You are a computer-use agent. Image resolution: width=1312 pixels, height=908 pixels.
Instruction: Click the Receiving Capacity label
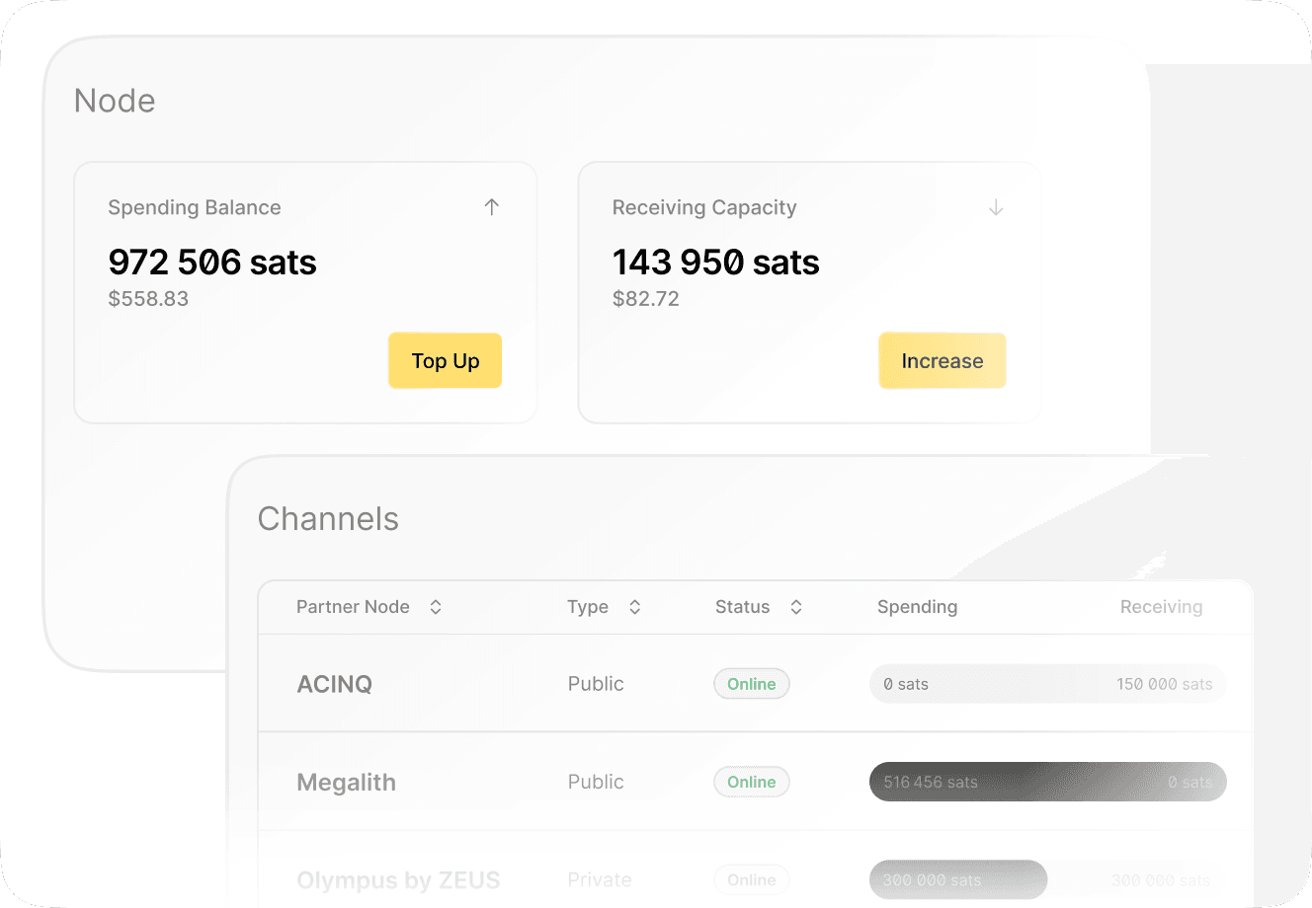click(x=704, y=207)
